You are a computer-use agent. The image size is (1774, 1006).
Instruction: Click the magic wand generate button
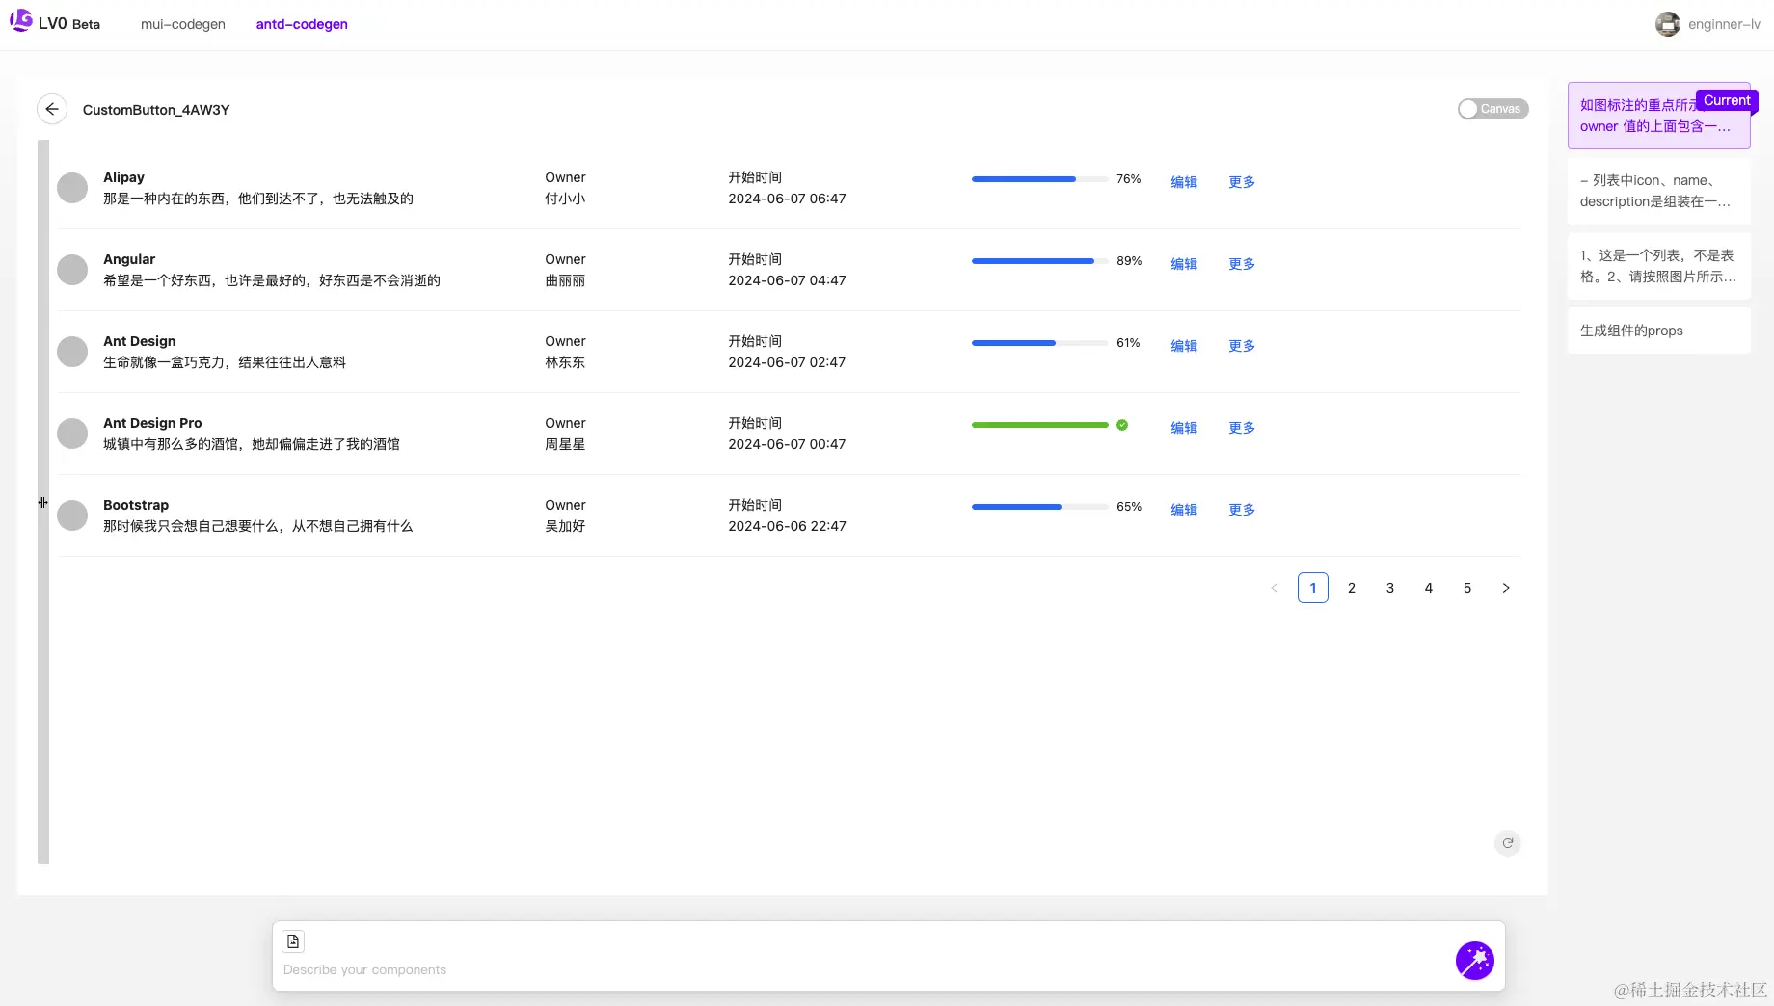(x=1474, y=960)
